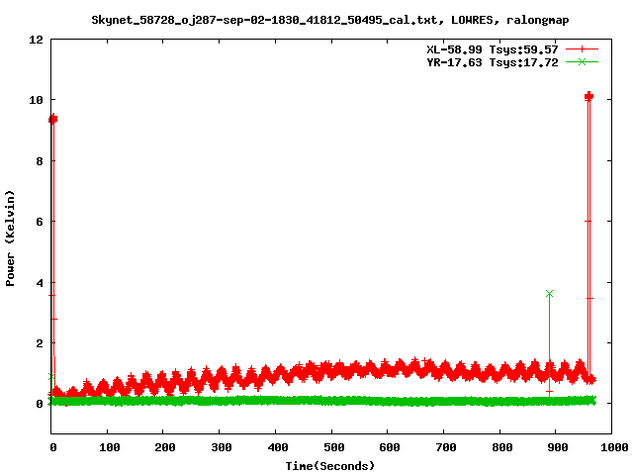Select the XL-58.99 Tsys:59.57 legend label

click(x=493, y=49)
